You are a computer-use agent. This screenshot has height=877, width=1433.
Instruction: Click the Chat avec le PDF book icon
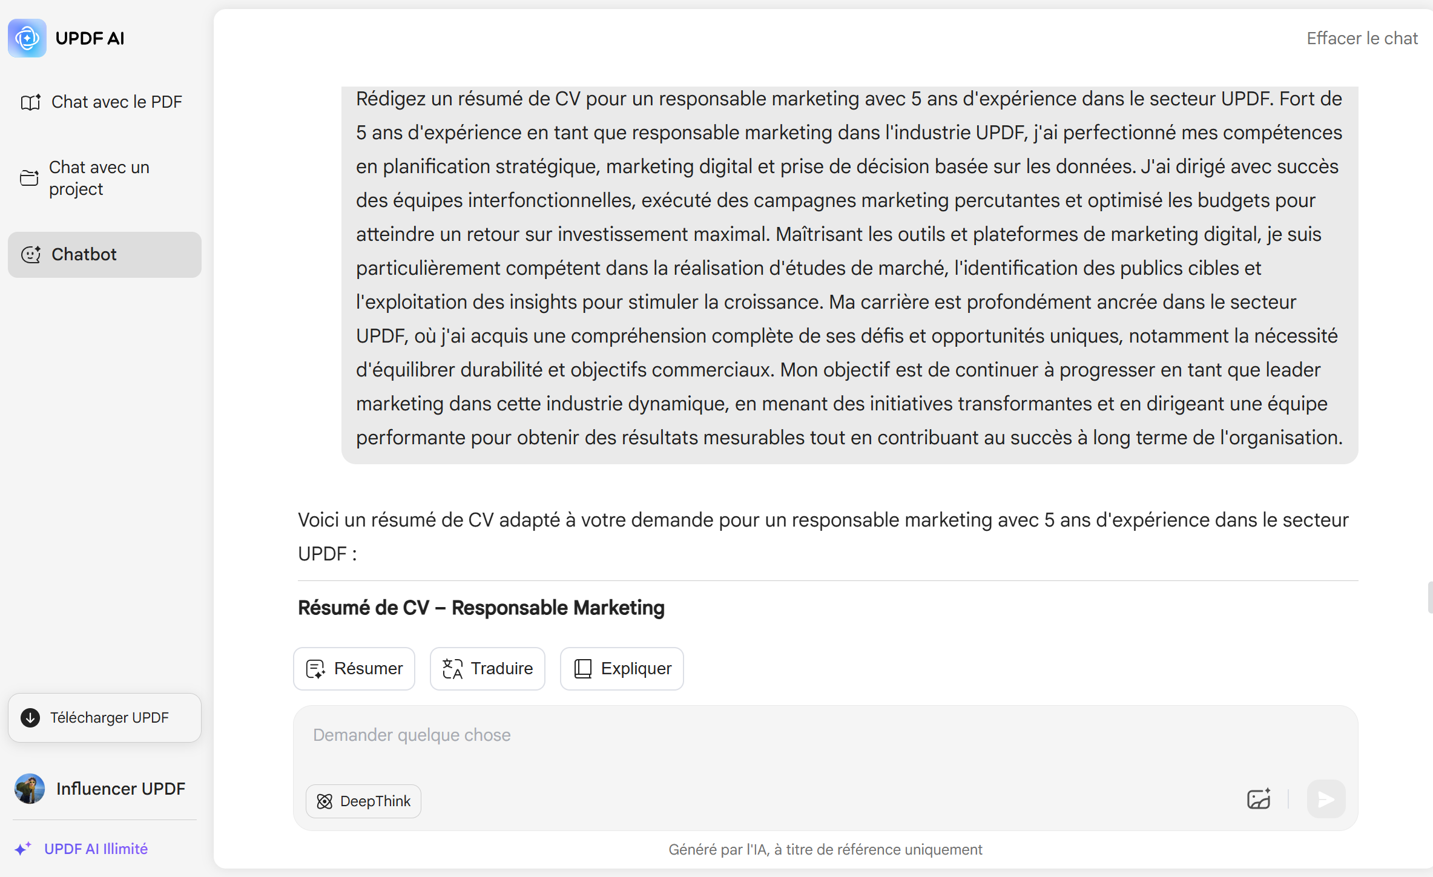click(x=30, y=102)
